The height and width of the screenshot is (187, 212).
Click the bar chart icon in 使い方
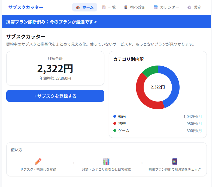point(106,161)
